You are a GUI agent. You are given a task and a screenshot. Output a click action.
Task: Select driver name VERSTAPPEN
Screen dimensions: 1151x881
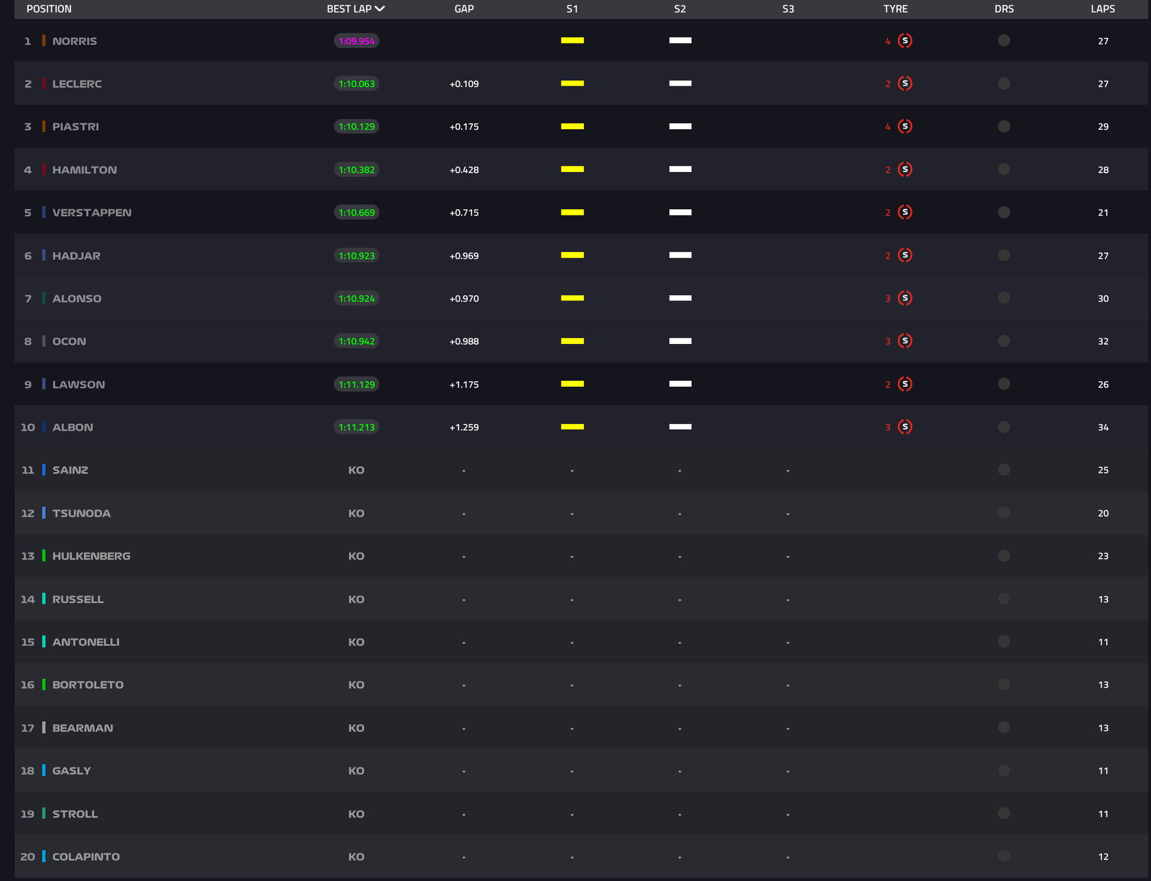[92, 212]
